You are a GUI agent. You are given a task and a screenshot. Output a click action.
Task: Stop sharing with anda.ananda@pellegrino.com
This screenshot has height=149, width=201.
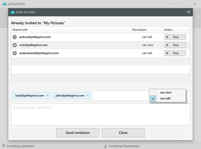coord(175,53)
